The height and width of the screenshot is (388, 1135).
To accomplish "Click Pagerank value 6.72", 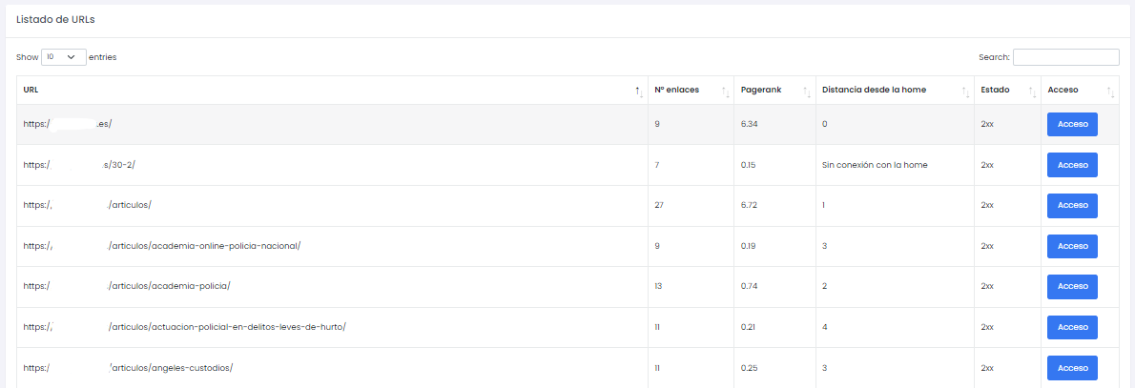I will pyautogui.click(x=749, y=206).
